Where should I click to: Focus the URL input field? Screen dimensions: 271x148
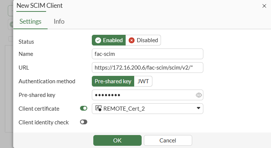[x=148, y=68]
